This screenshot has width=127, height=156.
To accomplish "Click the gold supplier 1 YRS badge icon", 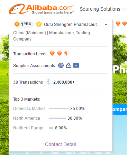I will click(17, 24).
